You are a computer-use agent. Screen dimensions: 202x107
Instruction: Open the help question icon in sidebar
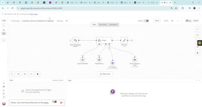pyautogui.click(x=4, y=94)
